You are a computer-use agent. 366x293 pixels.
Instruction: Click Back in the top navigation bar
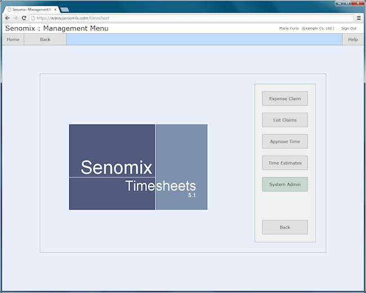[x=45, y=39]
